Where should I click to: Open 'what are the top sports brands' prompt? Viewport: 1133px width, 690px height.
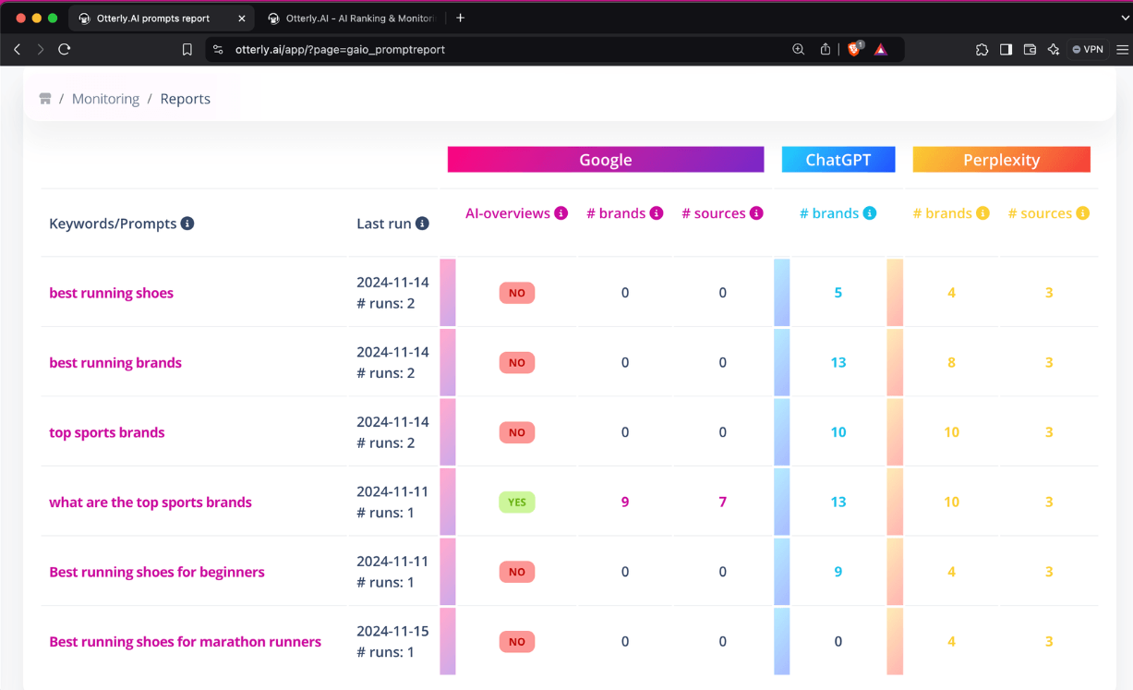(x=151, y=502)
